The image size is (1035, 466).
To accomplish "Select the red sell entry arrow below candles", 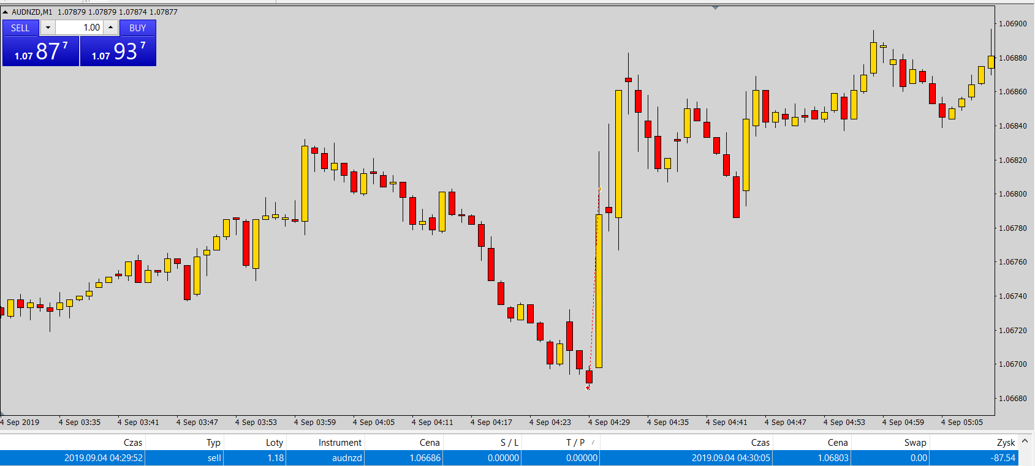I will point(588,388).
